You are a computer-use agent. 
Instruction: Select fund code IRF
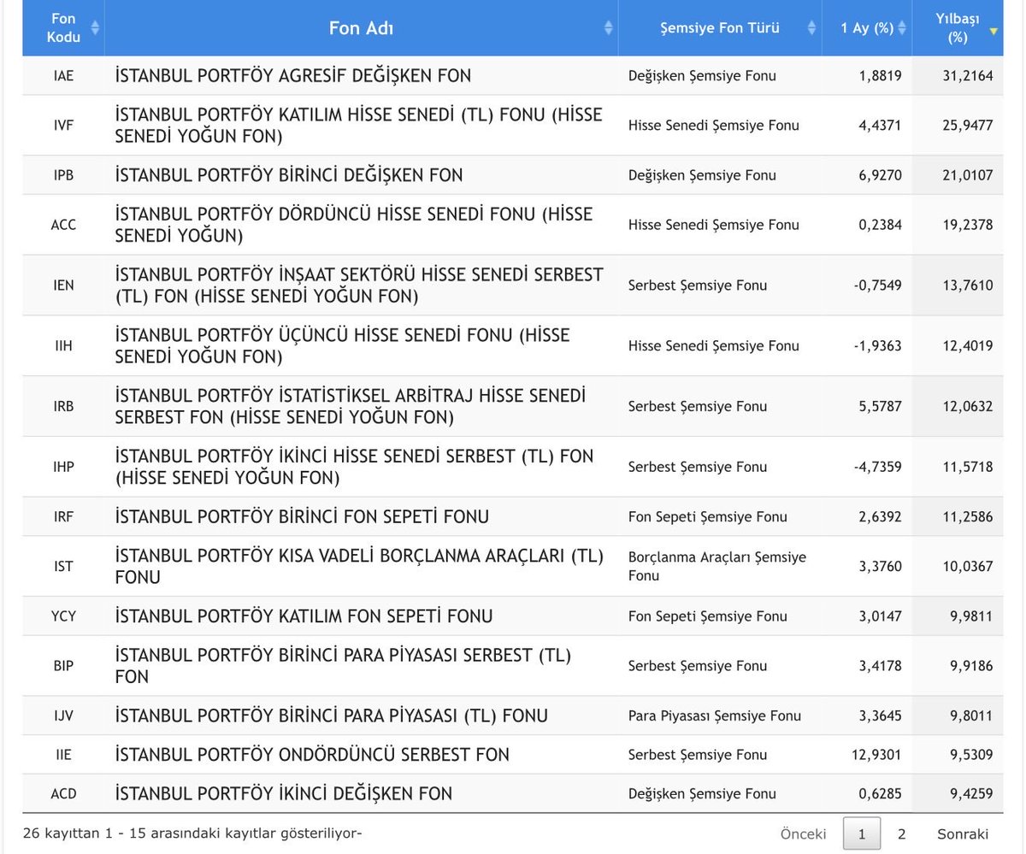[x=63, y=516]
